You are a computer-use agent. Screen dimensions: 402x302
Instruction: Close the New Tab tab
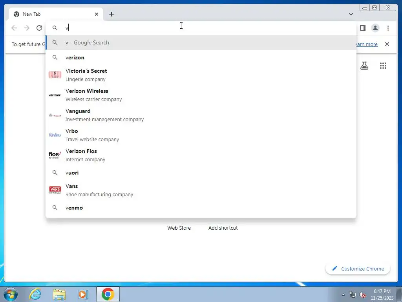pyautogui.click(x=97, y=14)
